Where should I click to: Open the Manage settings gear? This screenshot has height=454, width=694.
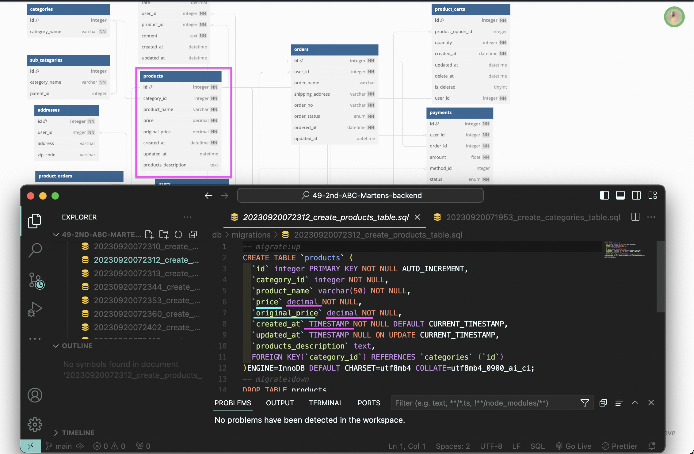point(35,425)
